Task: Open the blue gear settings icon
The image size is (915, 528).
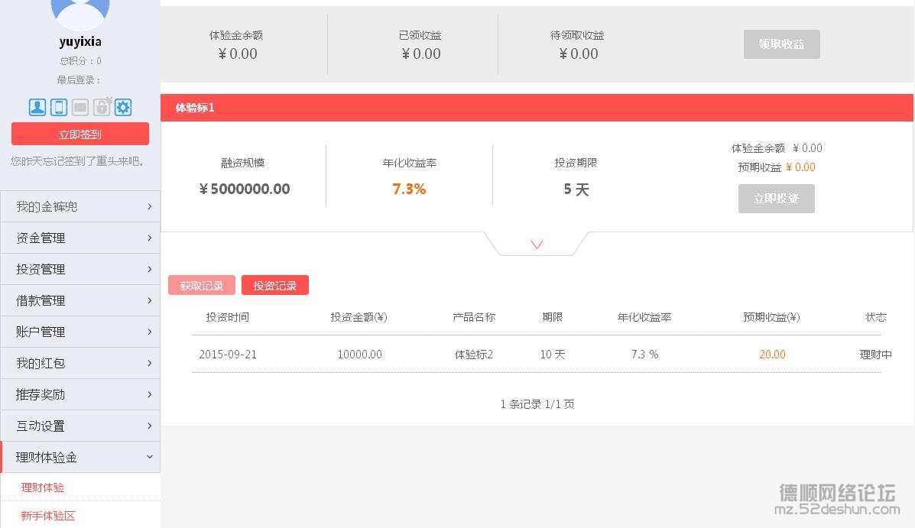Action: 123,107
